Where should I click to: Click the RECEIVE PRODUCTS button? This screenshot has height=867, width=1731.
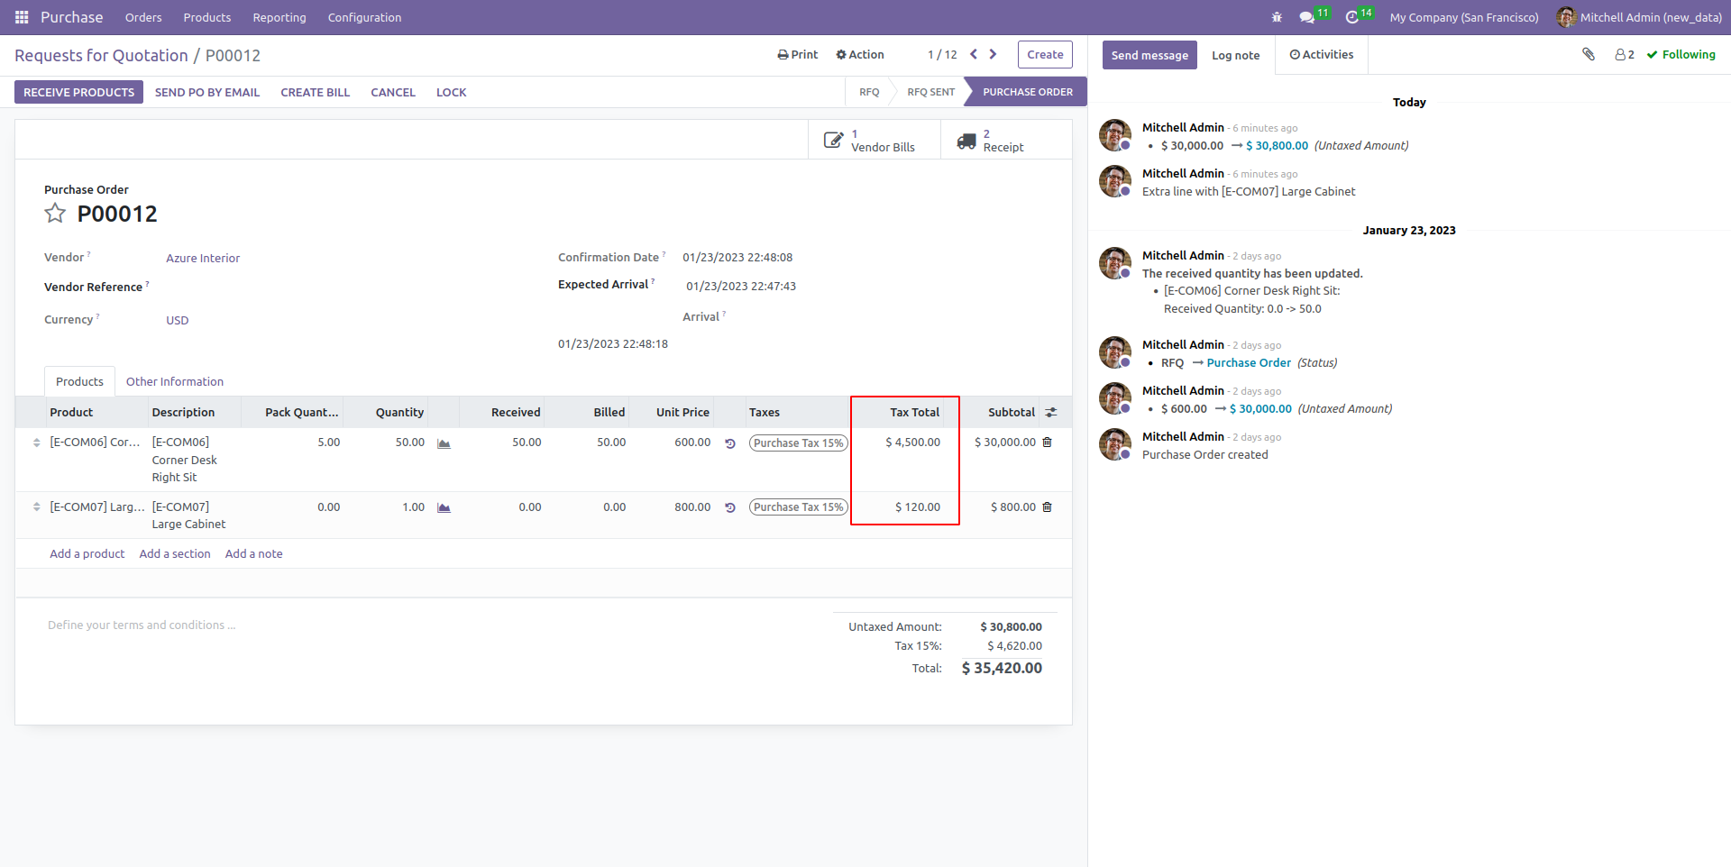(x=78, y=92)
